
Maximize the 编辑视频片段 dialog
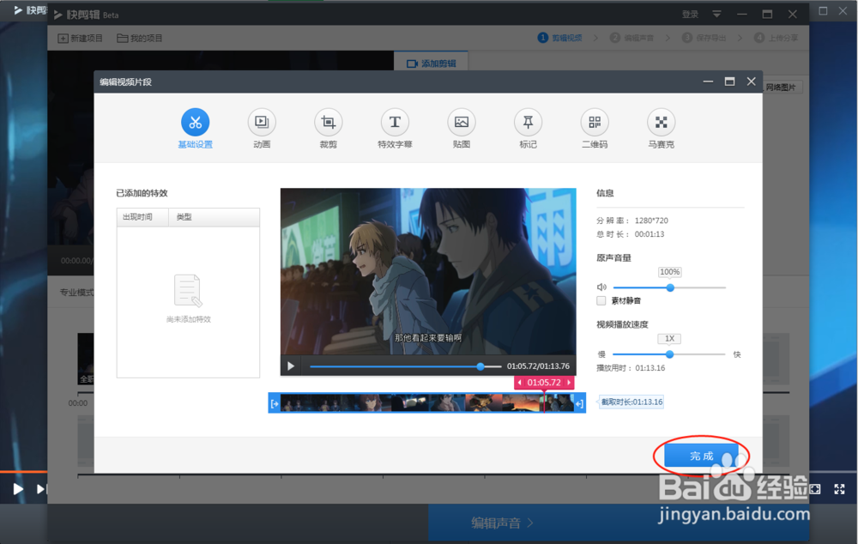pos(729,82)
